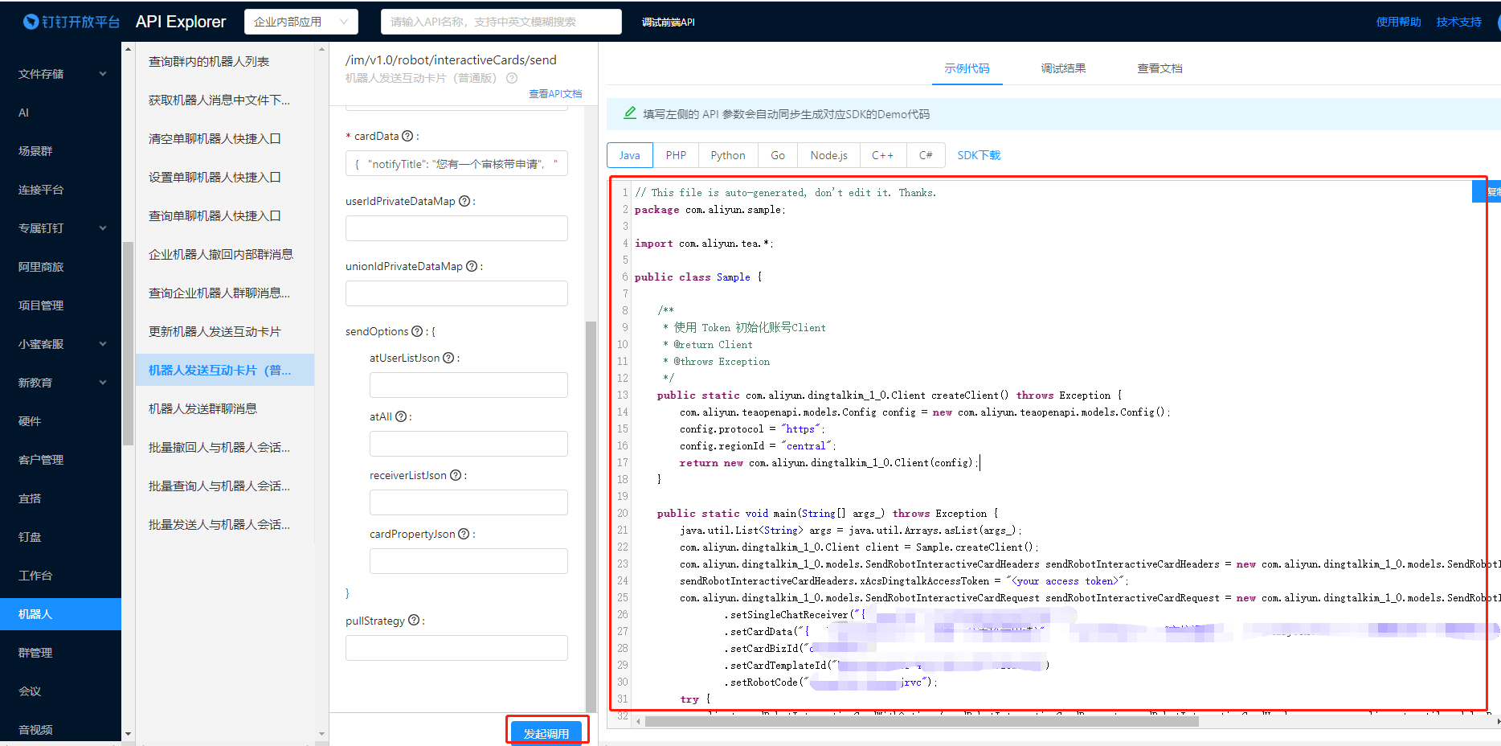
Task: Click 调试前端API in the header
Action: pyautogui.click(x=668, y=23)
